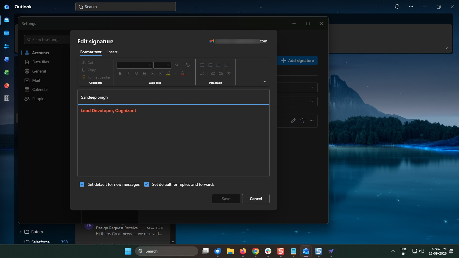This screenshot has height=258, width=459.
Task: Click Add signature button
Action: [297, 60]
